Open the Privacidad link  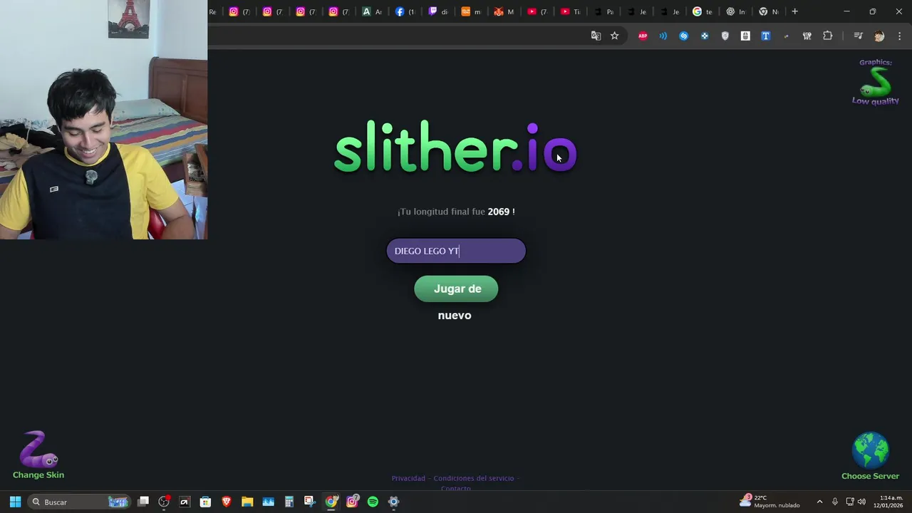point(408,478)
